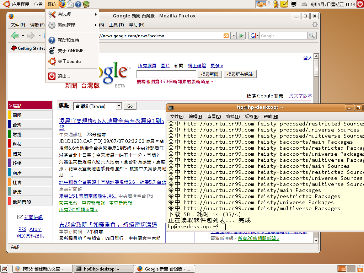Viewport: 364px width, 273px height.
Task: Open the terminal's 标签 menu
Action: point(251,117)
